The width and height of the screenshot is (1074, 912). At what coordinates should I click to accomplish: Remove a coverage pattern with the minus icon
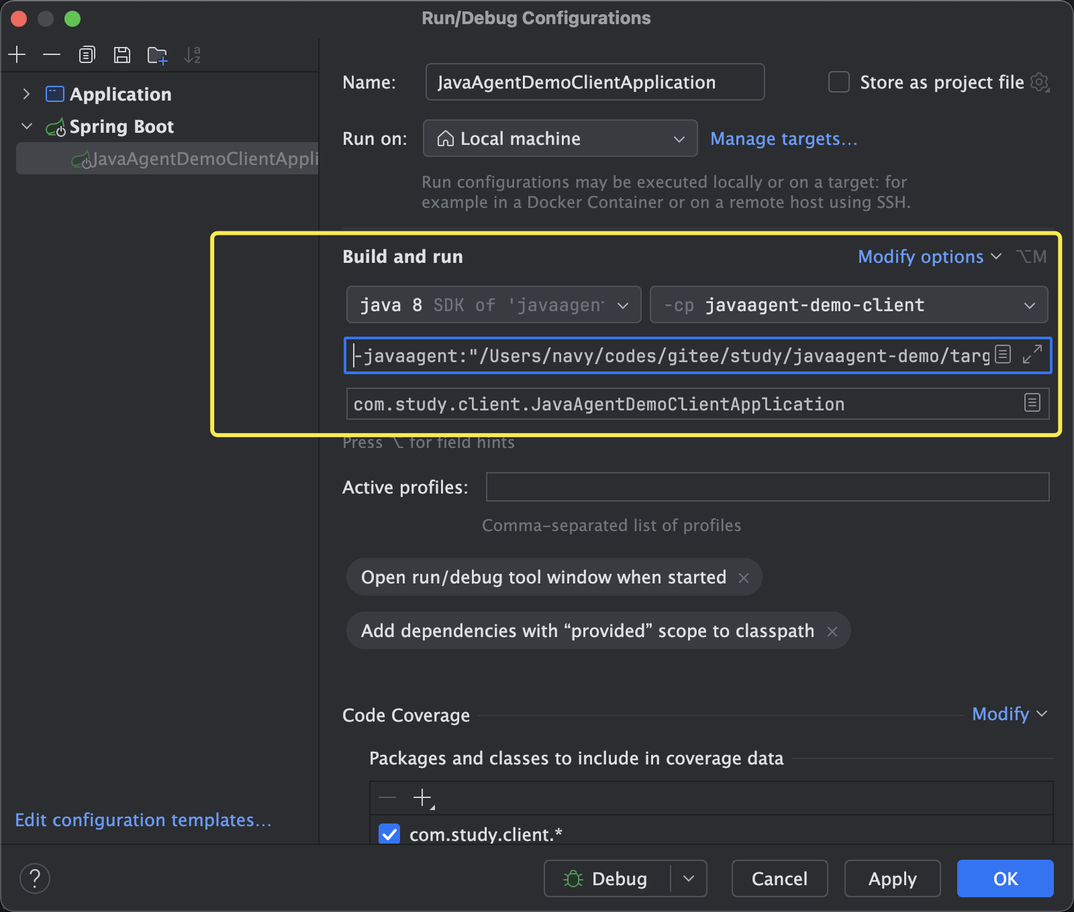(387, 798)
